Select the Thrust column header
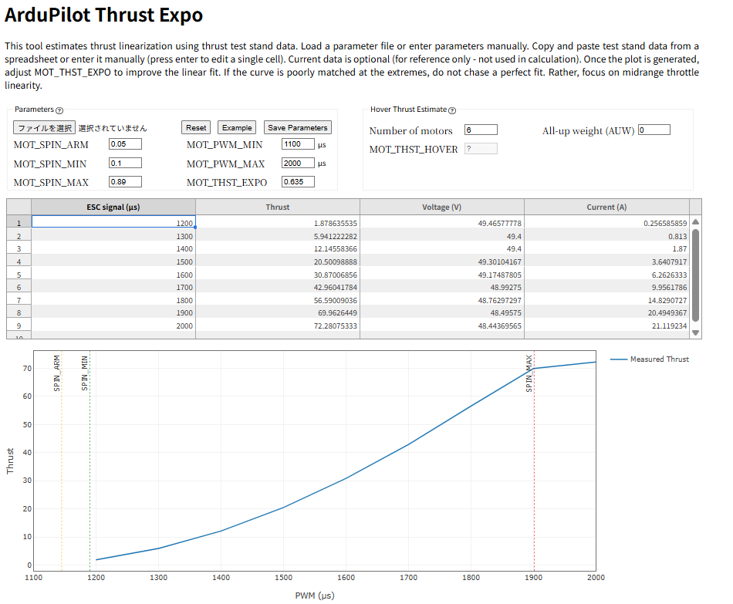 pyautogui.click(x=278, y=207)
